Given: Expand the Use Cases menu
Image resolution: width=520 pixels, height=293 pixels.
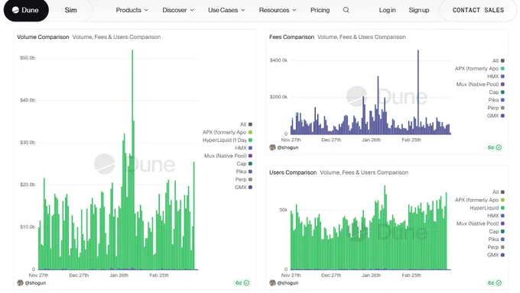Looking at the screenshot, I should [226, 10].
